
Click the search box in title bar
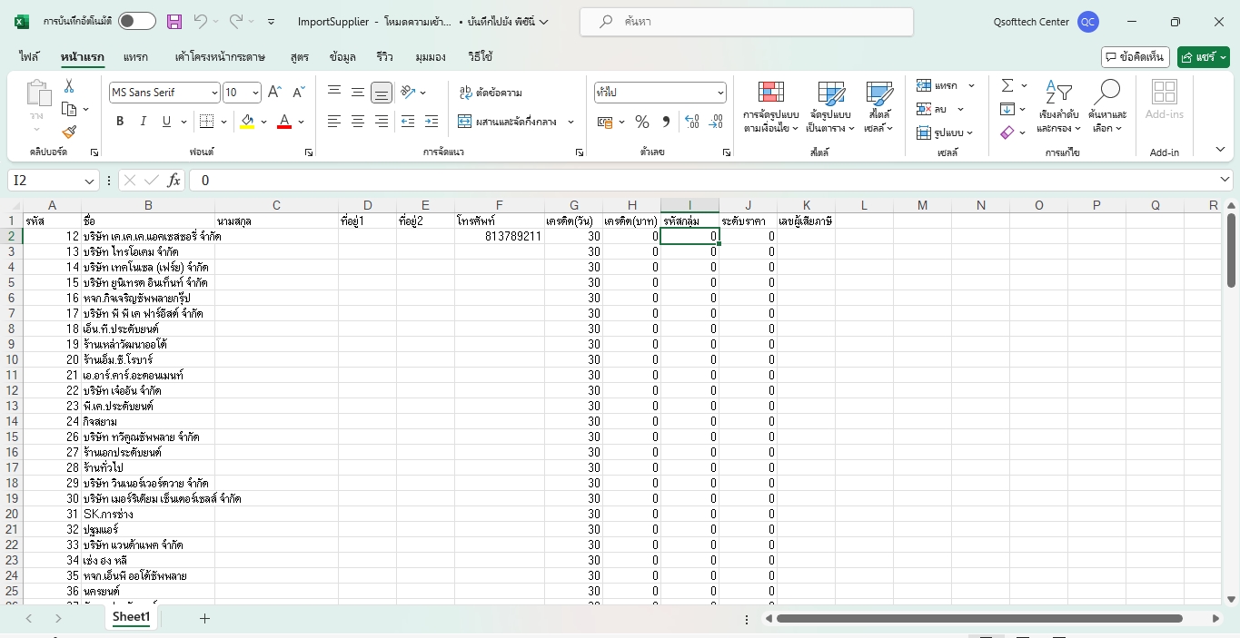746,22
